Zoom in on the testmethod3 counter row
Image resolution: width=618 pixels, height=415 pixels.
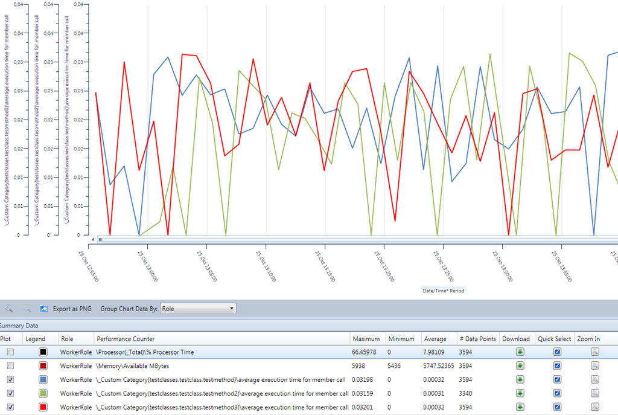(594, 407)
